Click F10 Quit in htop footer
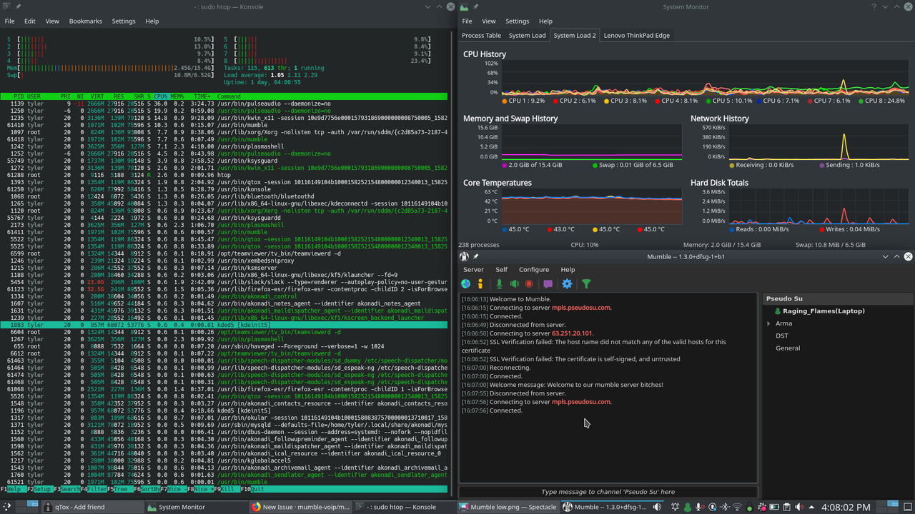This screenshot has width=915, height=514. 253,489
